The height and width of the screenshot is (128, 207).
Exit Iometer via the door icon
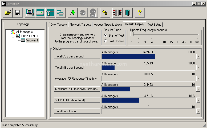127,13
